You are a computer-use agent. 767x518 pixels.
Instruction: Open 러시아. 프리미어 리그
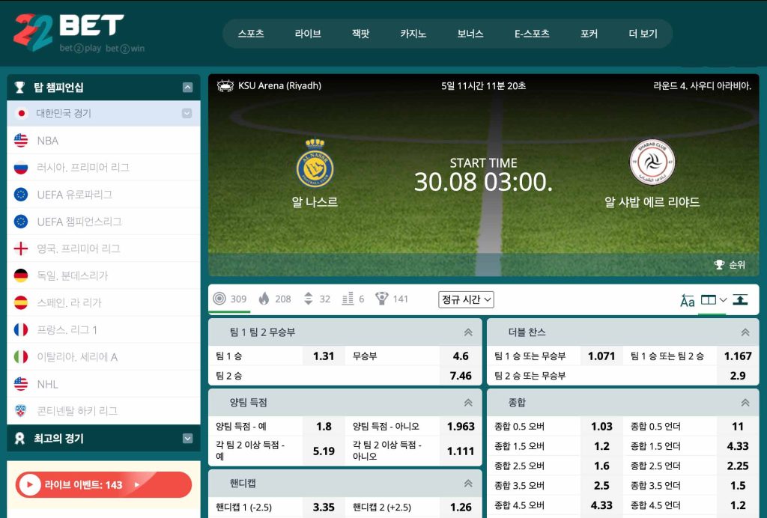[103, 168]
